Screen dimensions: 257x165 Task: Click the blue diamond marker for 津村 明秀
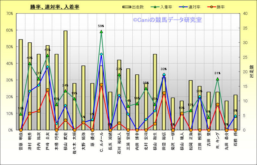click(x=30, y=91)
